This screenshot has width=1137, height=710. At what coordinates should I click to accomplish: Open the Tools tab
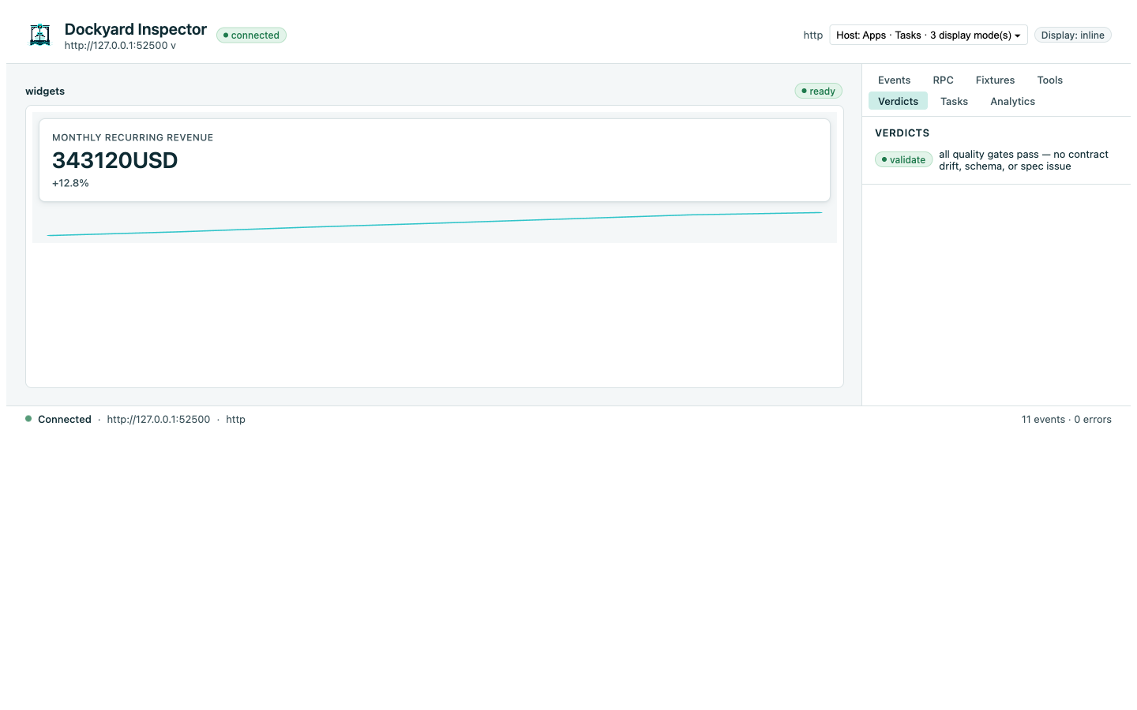click(1049, 80)
